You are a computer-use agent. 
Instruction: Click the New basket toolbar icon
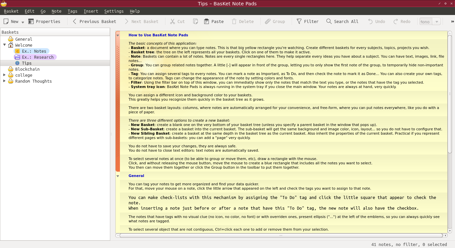pyautogui.click(x=6, y=21)
